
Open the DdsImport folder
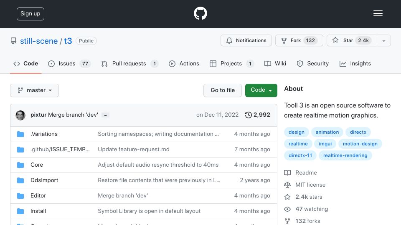click(44, 180)
